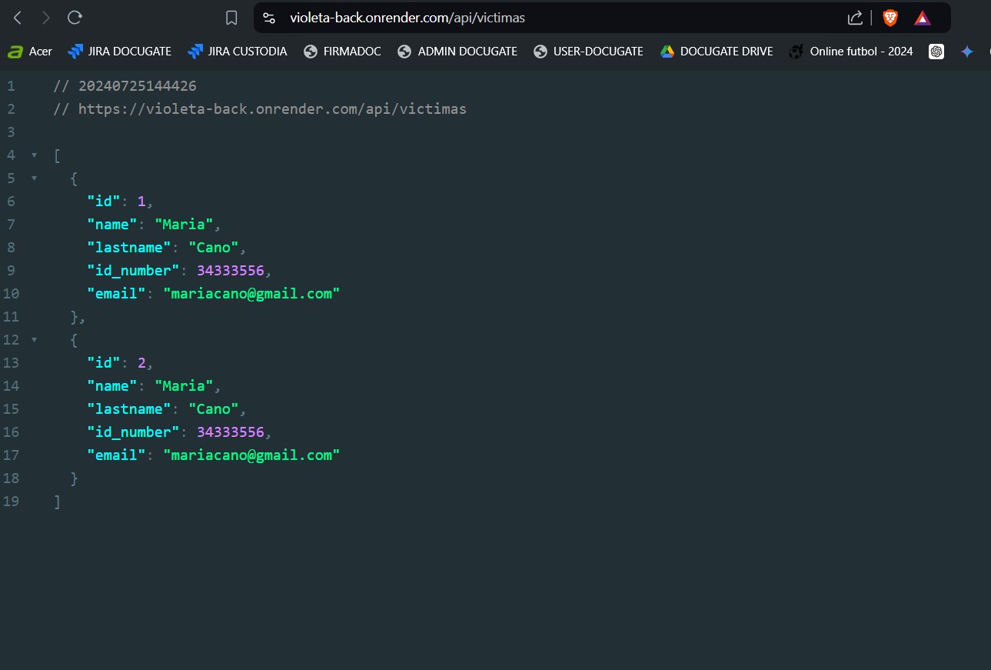Click the "name" key on line 7

point(111,225)
